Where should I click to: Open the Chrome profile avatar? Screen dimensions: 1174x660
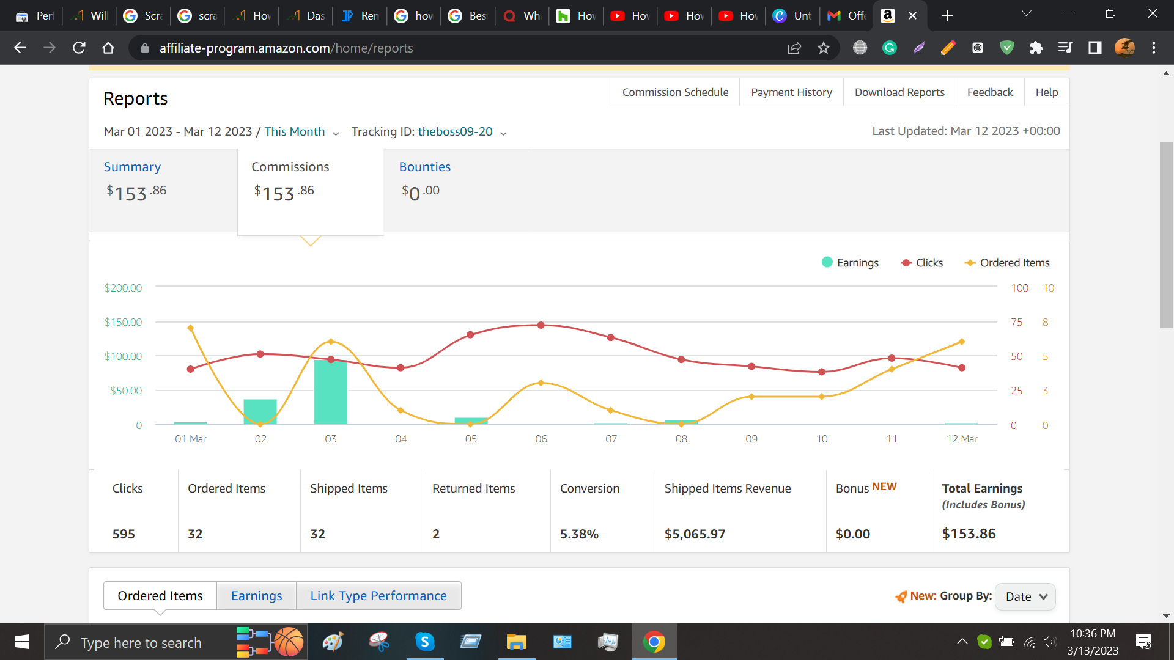[1124, 48]
